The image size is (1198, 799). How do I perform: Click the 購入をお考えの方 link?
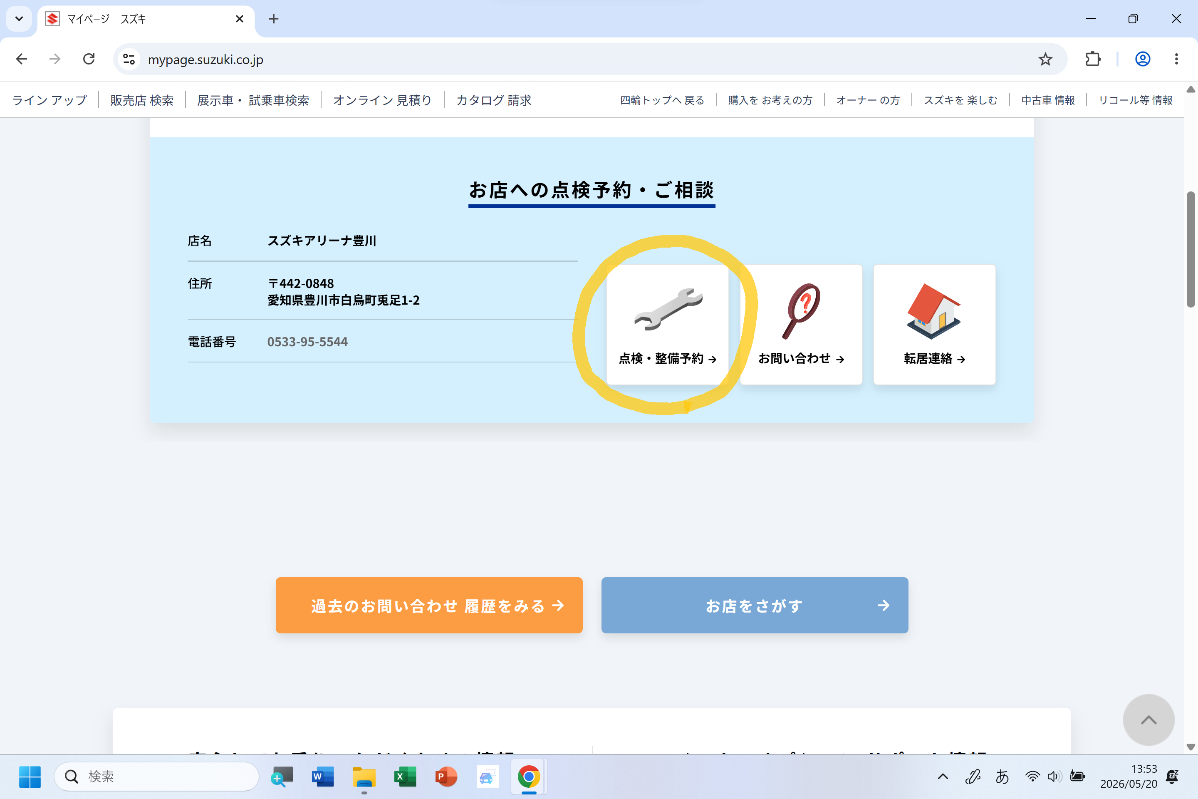pyautogui.click(x=770, y=100)
